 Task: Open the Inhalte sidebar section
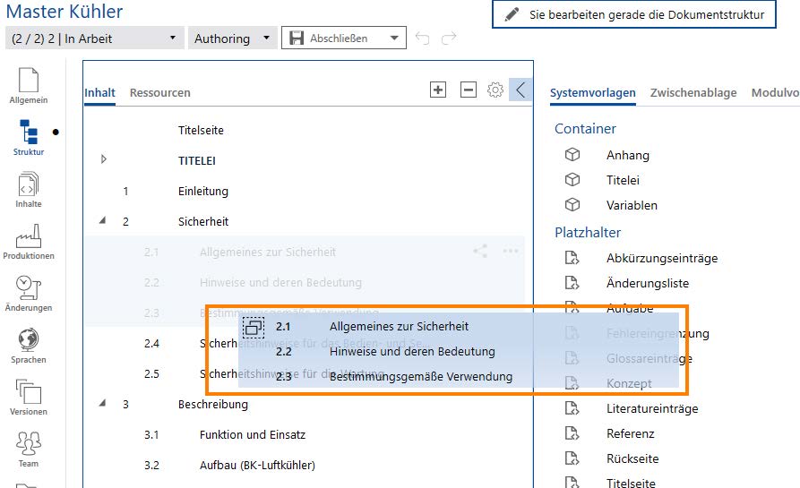[x=29, y=190]
